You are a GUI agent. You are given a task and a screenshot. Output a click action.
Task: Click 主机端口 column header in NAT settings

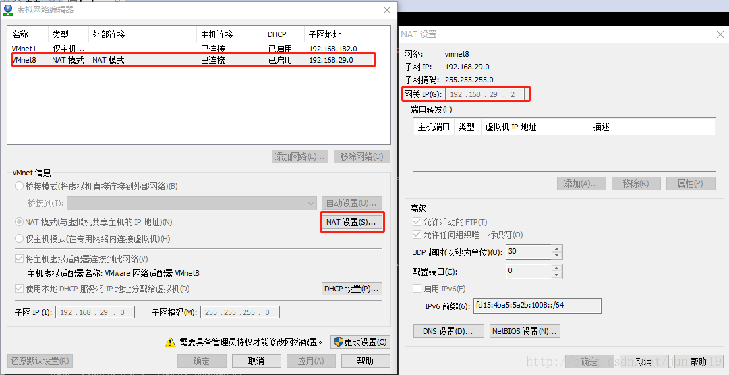(434, 127)
